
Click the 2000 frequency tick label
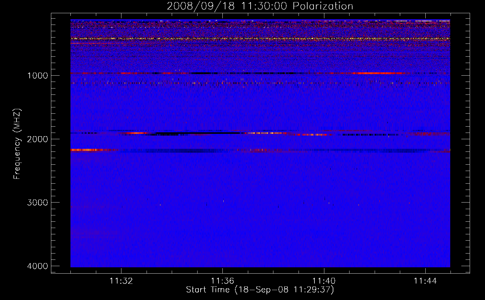pyautogui.click(x=37, y=139)
